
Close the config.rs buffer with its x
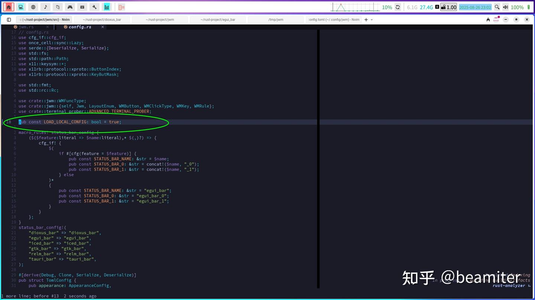103,27
